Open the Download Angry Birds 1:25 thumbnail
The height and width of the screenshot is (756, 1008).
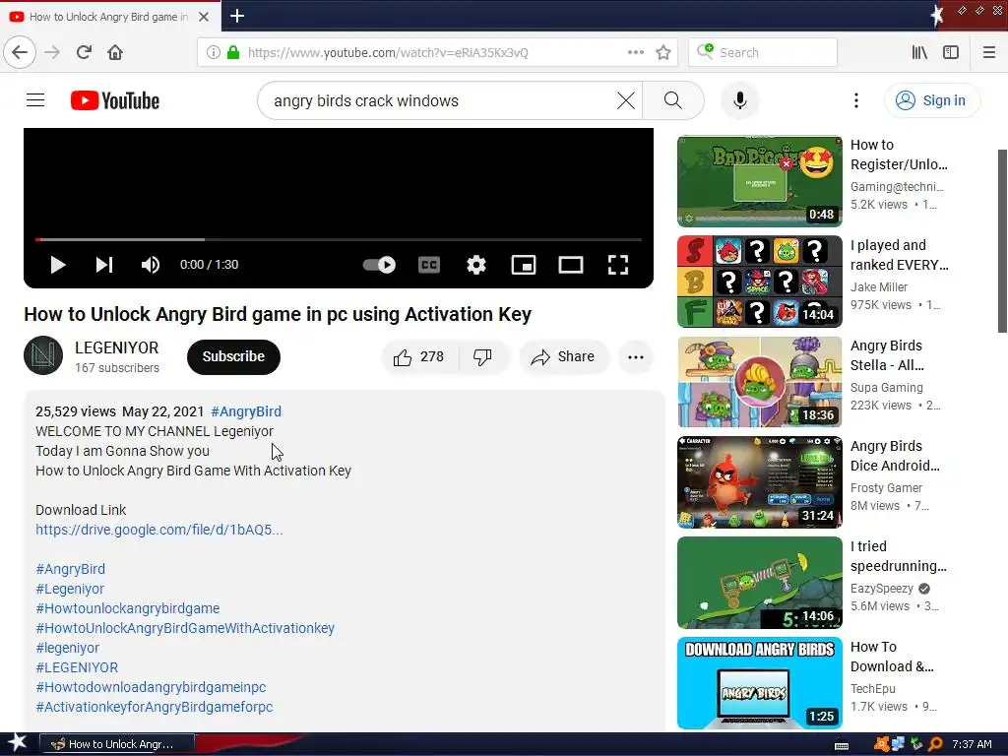pyautogui.click(x=759, y=683)
